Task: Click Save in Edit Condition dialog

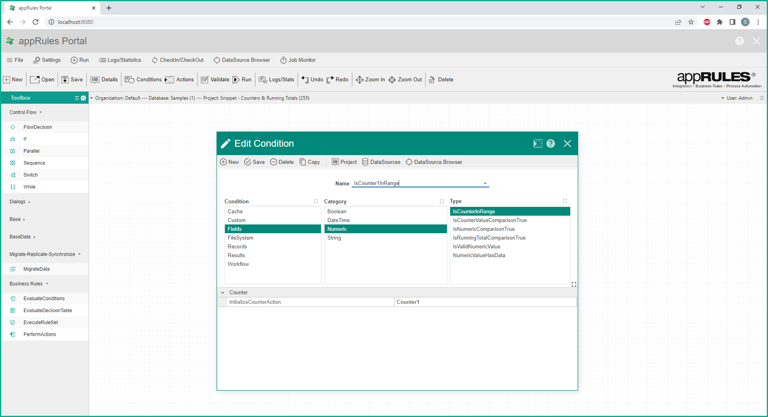Action: click(x=254, y=162)
